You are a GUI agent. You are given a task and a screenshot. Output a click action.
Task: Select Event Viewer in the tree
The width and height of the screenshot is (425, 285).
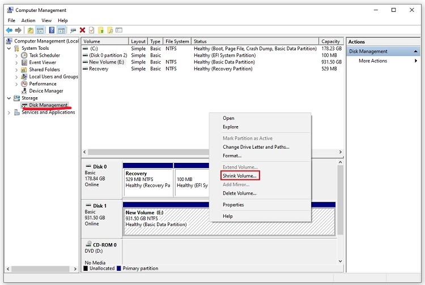42,62
